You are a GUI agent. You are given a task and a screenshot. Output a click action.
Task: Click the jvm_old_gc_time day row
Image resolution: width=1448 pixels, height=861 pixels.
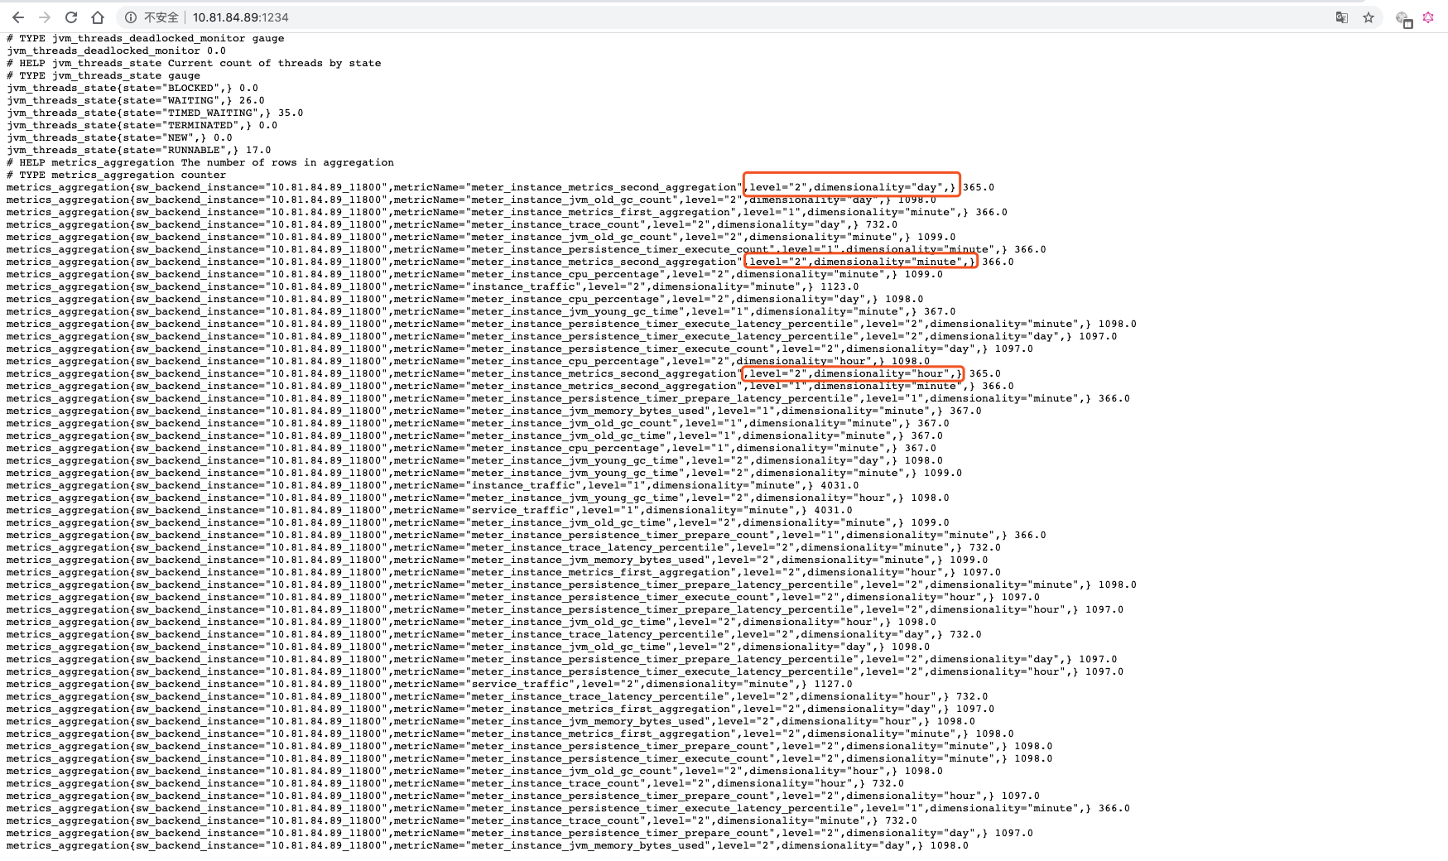click(469, 647)
